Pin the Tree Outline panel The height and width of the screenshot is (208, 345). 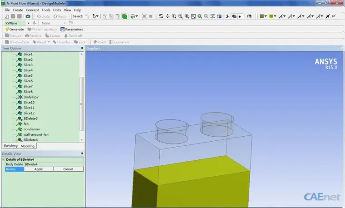click(82, 48)
